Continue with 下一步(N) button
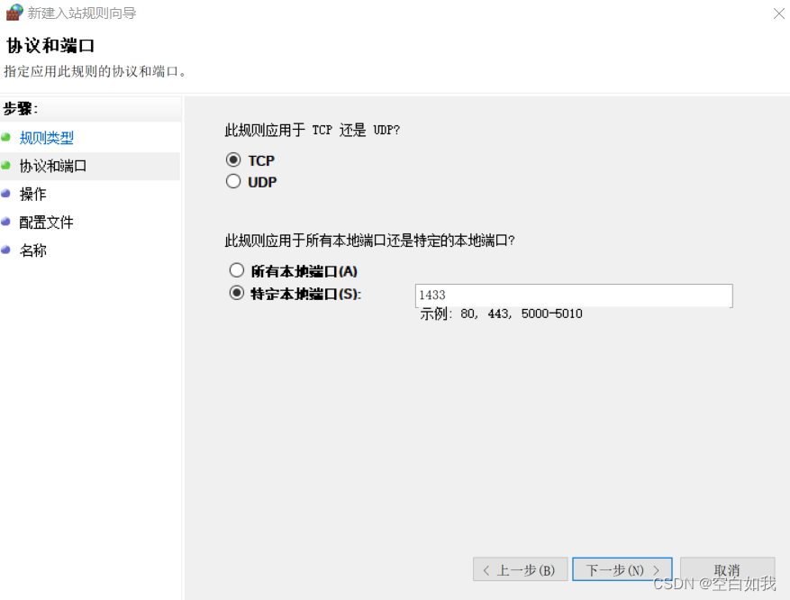Viewport: 790px width, 600px height. (x=622, y=569)
